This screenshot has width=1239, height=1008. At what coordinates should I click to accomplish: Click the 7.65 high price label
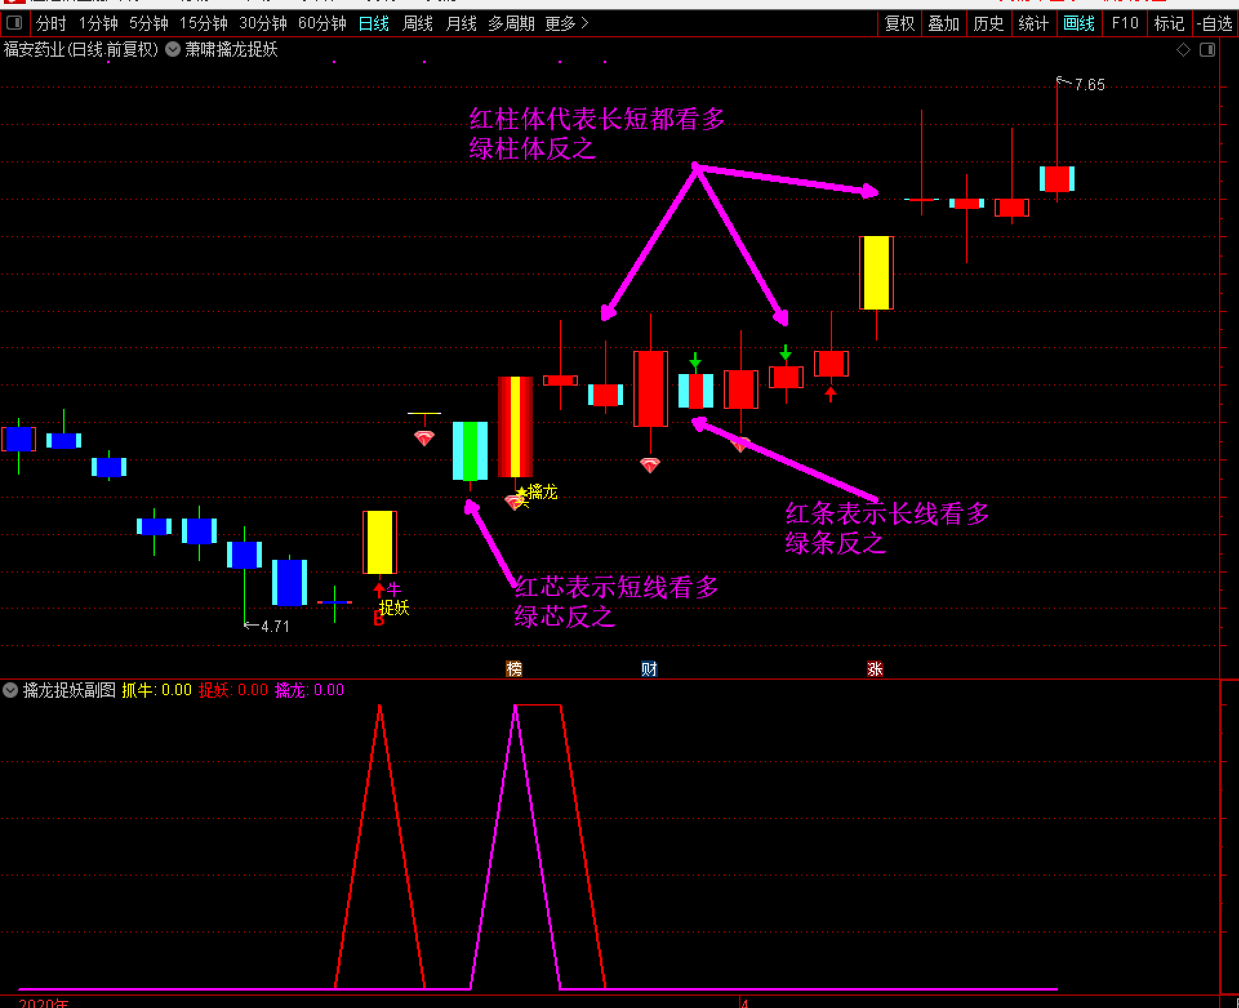pyautogui.click(x=1089, y=85)
